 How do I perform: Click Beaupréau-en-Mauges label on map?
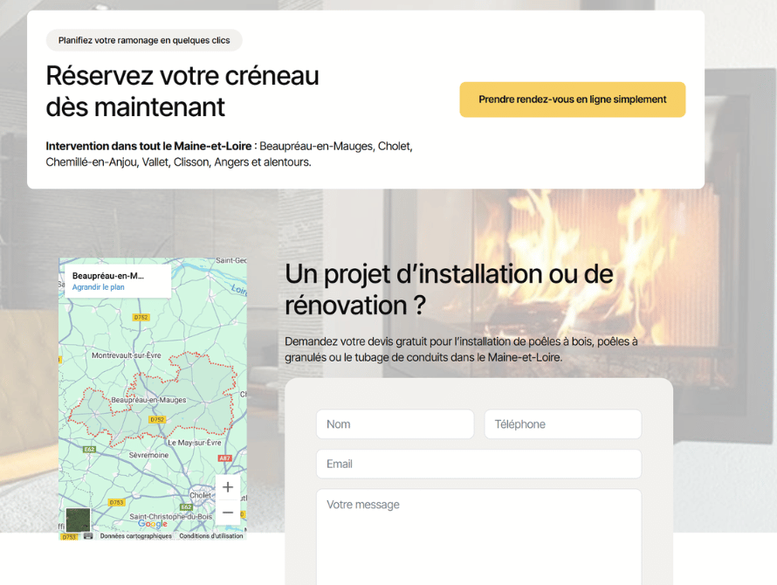click(x=148, y=400)
